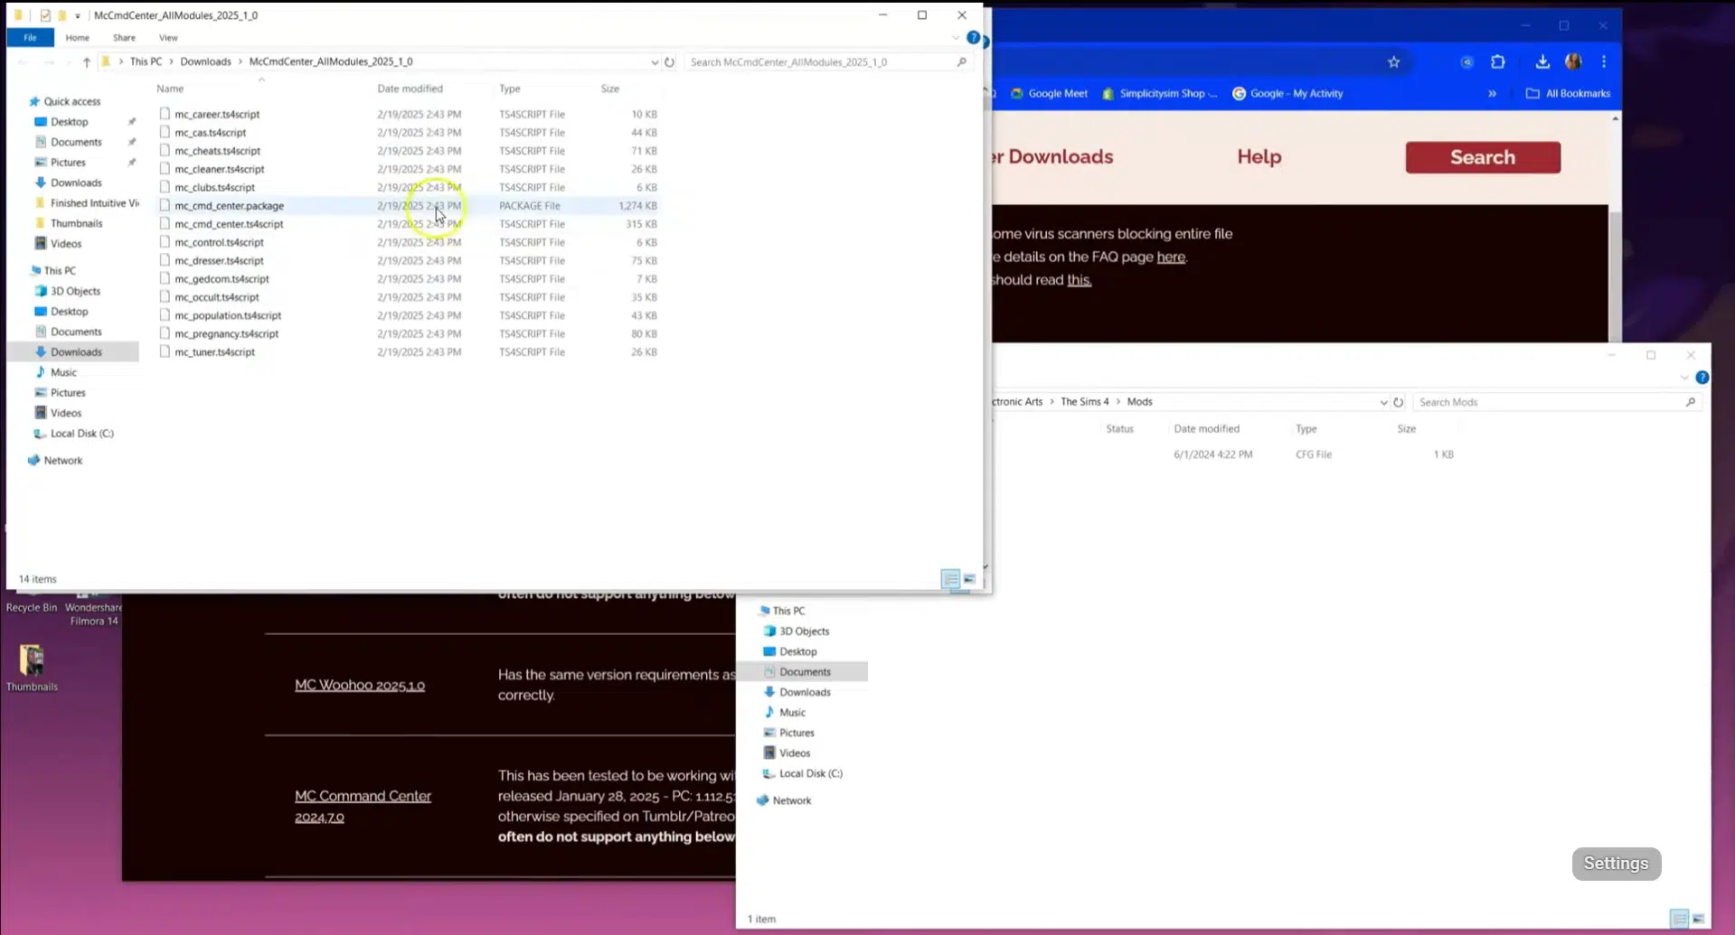Sort files by Type column header
This screenshot has width=1735, height=935.
[x=510, y=89]
